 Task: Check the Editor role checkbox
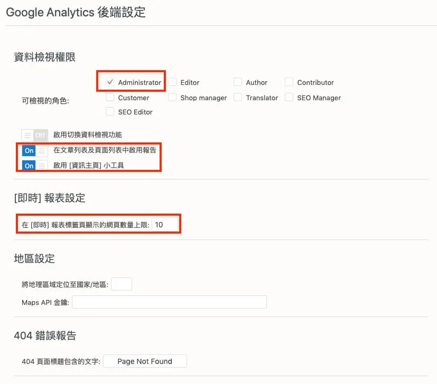pyautogui.click(x=172, y=82)
